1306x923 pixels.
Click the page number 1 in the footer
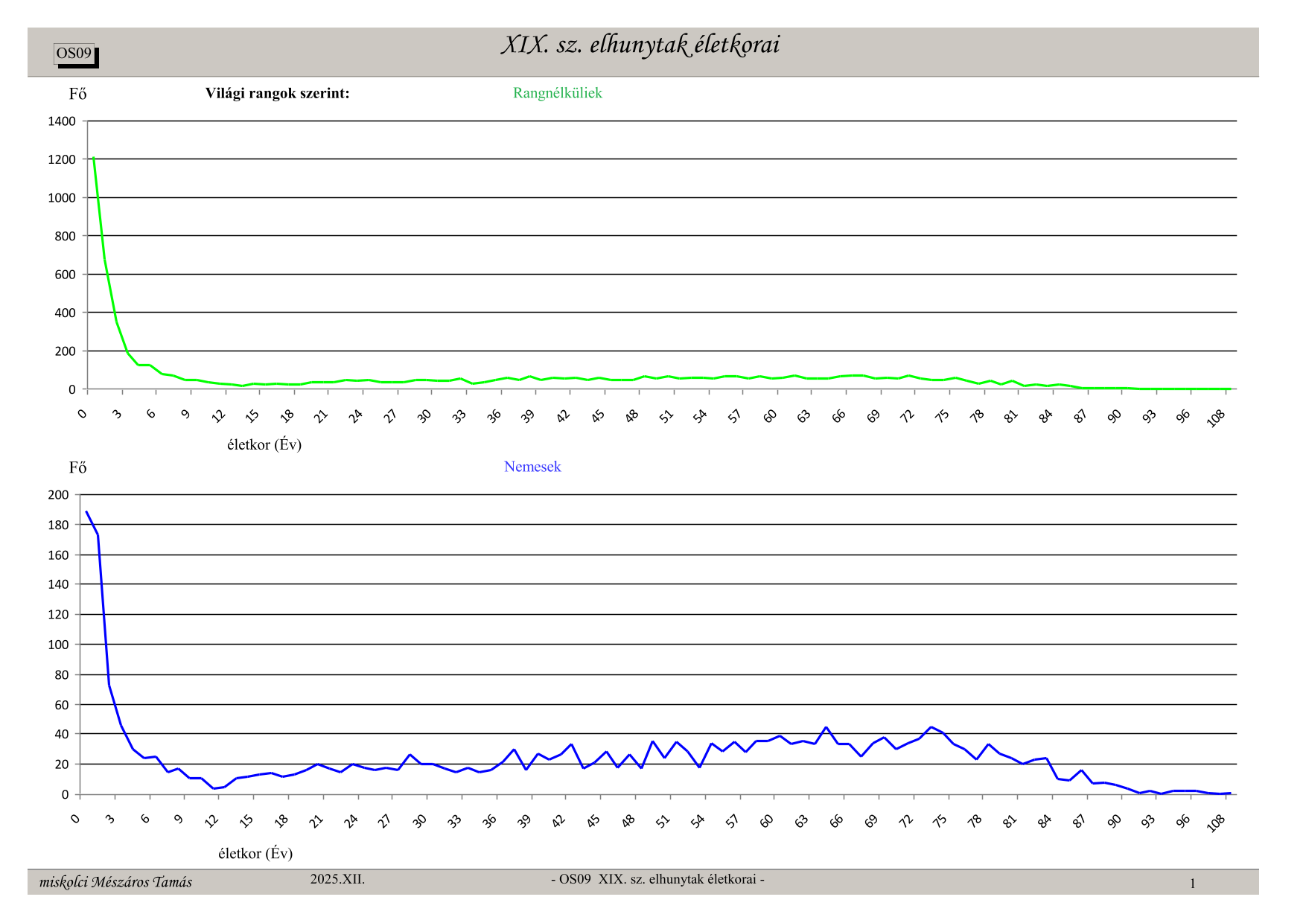[x=1192, y=884]
